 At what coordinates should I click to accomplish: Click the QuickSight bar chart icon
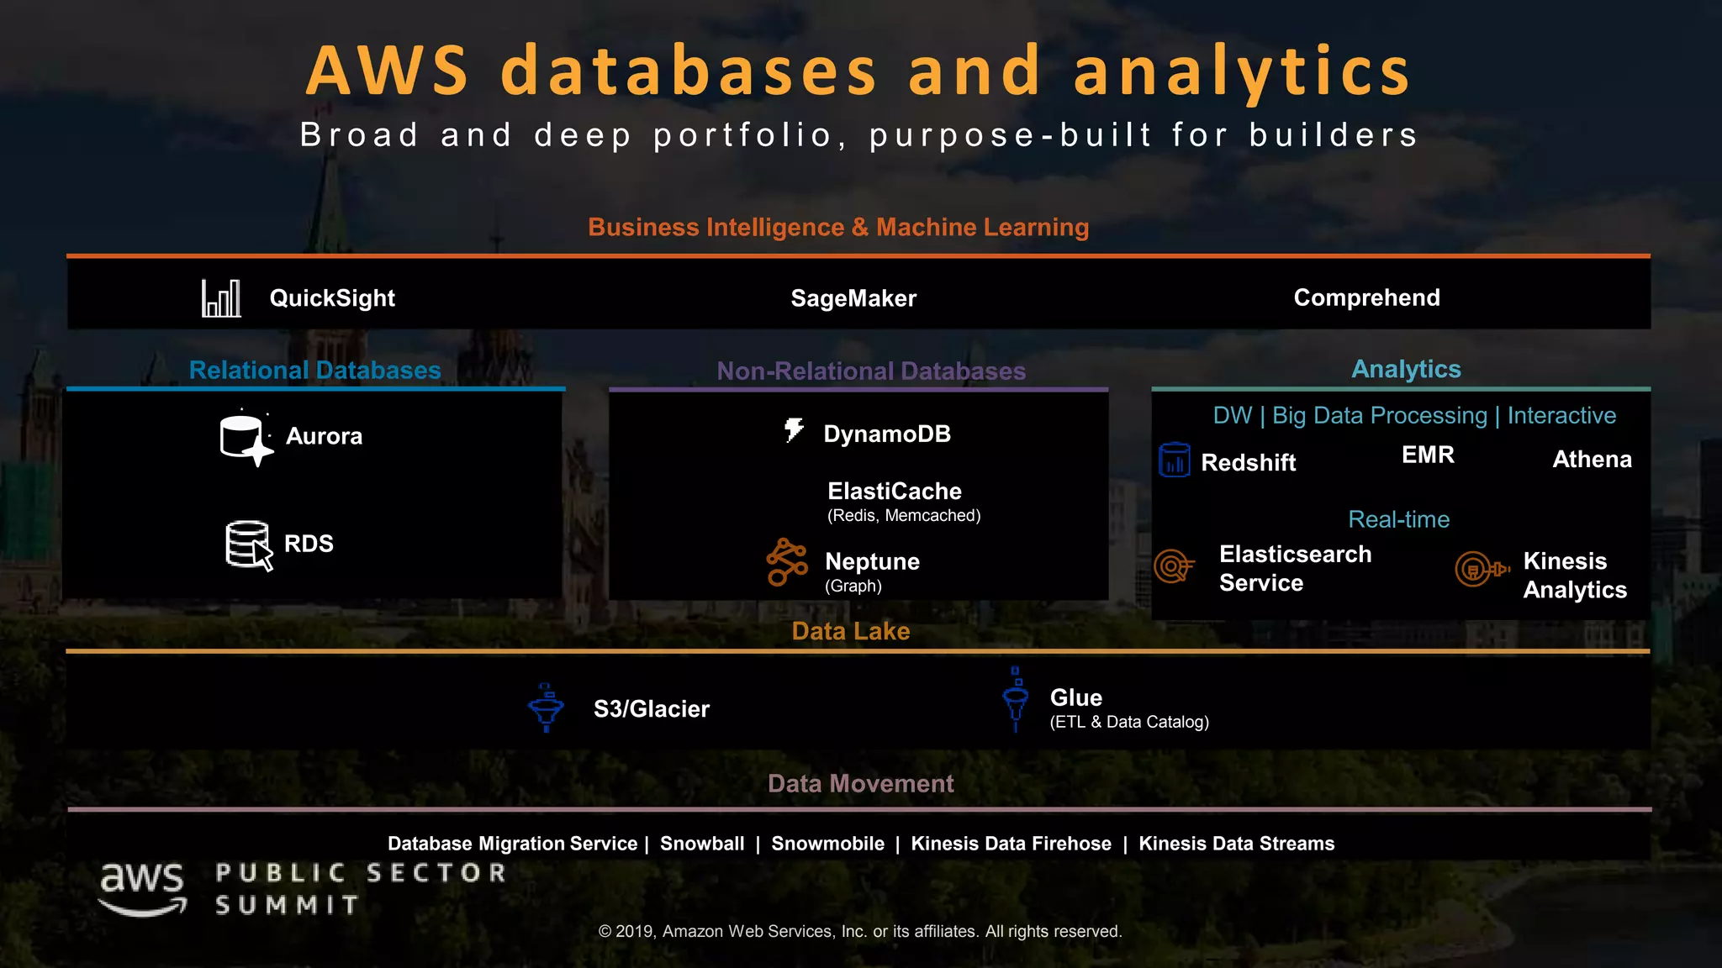(x=221, y=298)
